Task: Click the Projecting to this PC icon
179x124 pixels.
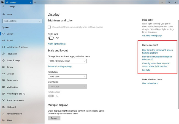Action: point(4,94)
